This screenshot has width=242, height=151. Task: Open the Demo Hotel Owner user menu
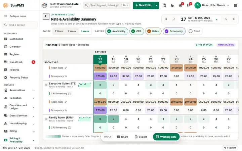[x=212, y=5]
